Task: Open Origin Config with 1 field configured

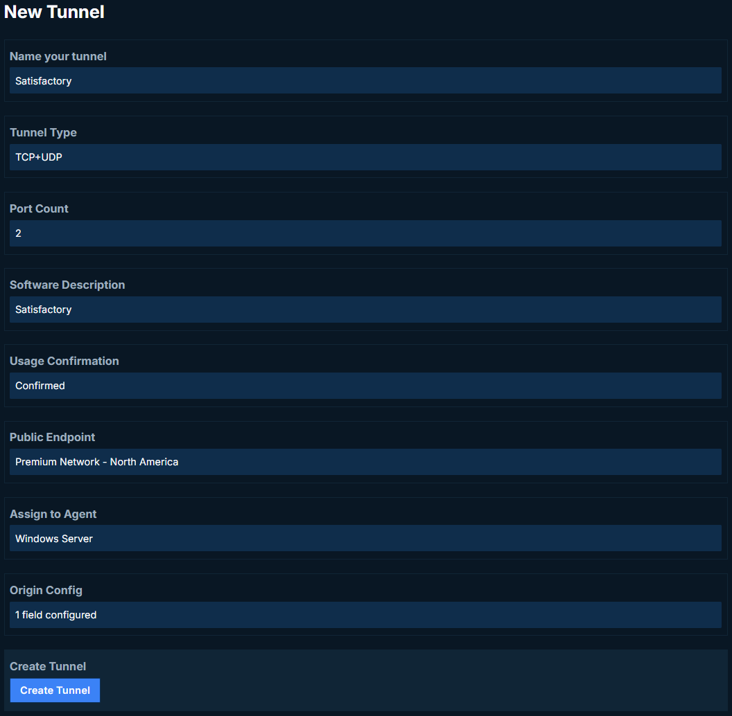Action: (365, 615)
